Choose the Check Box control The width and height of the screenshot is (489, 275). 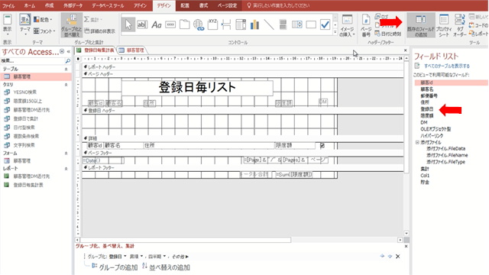point(325,24)
